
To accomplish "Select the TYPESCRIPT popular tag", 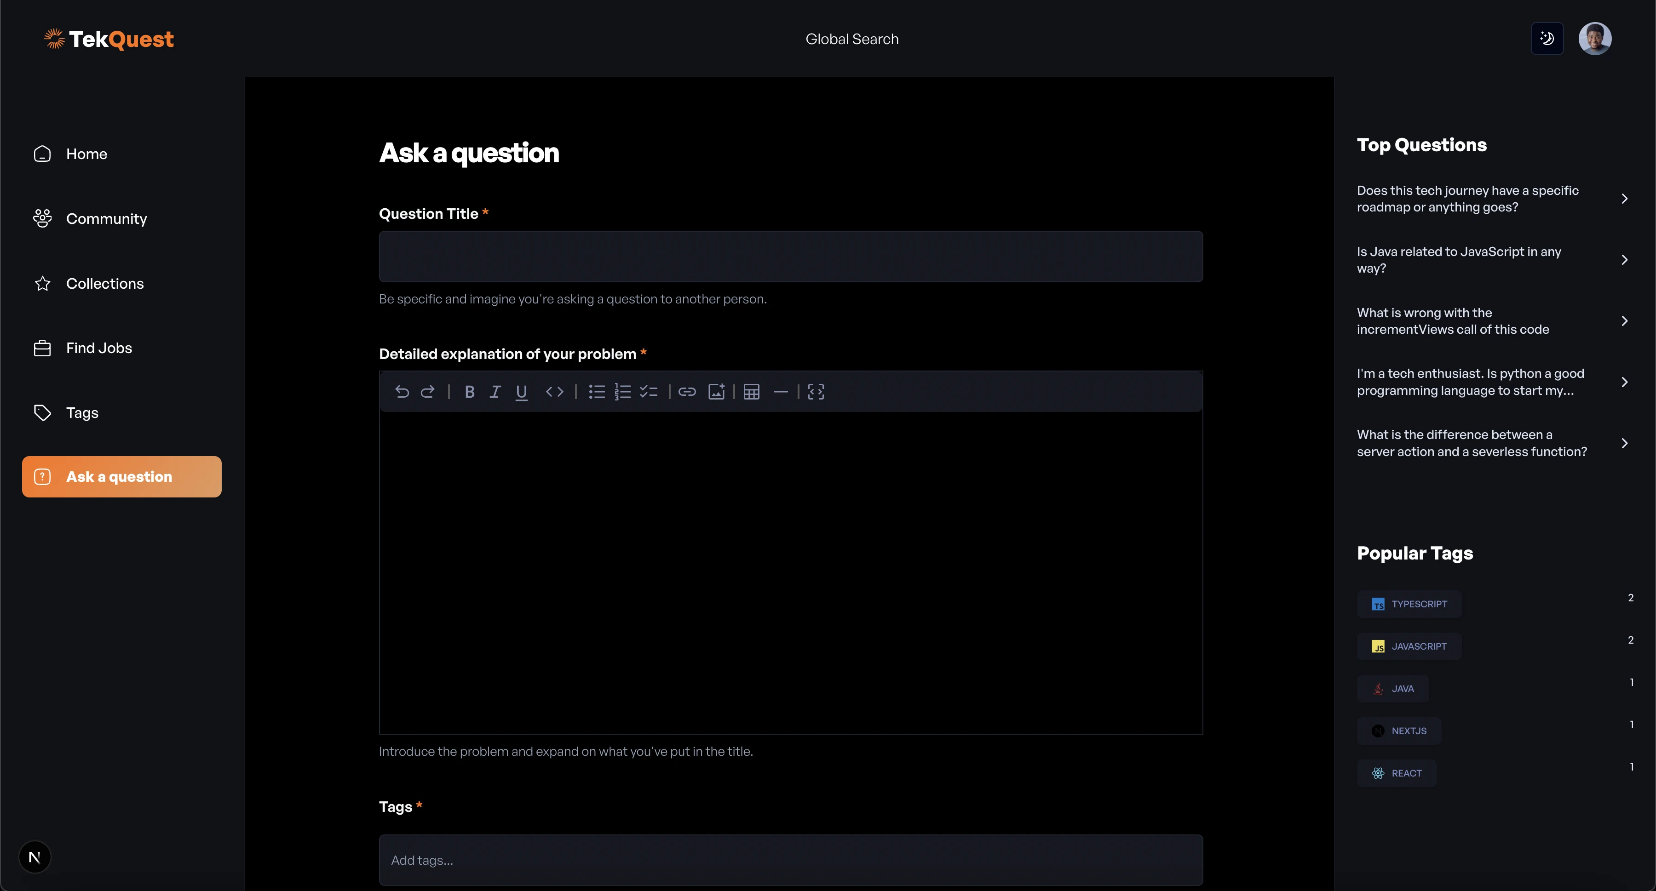I will pos(1409,604).
